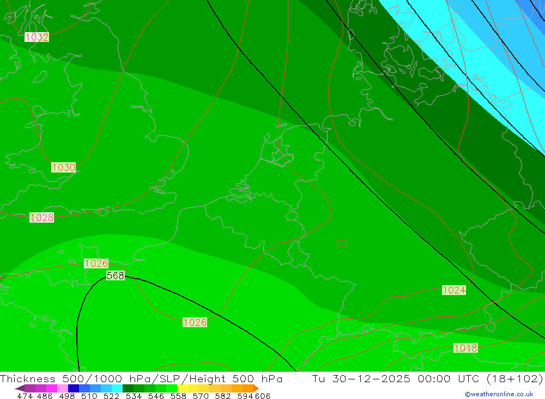
Task: Click the orange right arrow tip of the legend
Action: (257, 388)
